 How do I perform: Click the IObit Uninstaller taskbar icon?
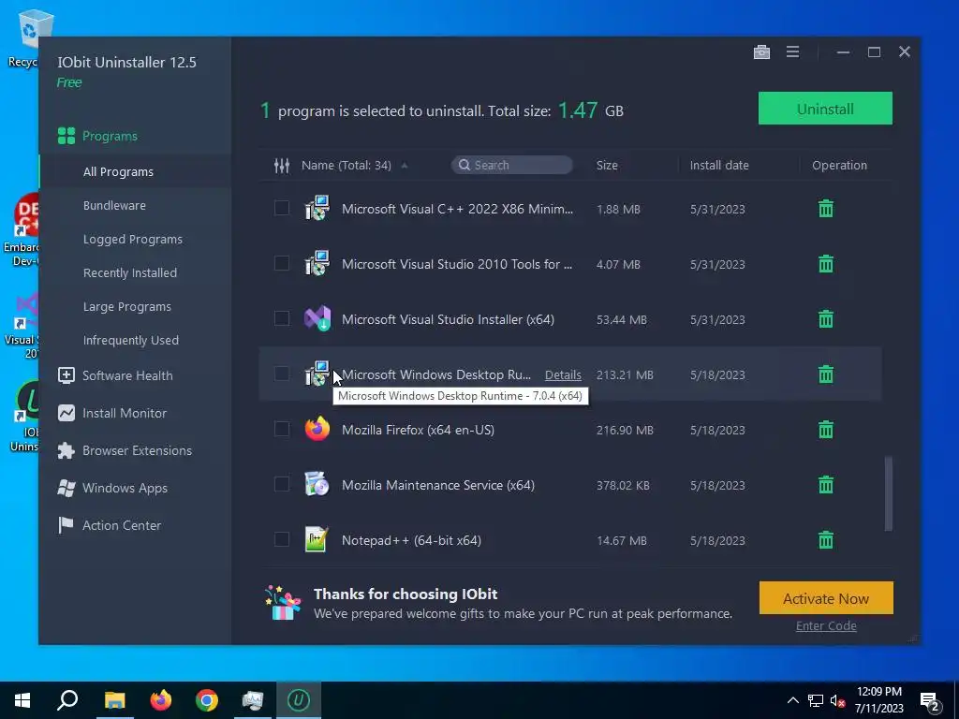[299, 700]
